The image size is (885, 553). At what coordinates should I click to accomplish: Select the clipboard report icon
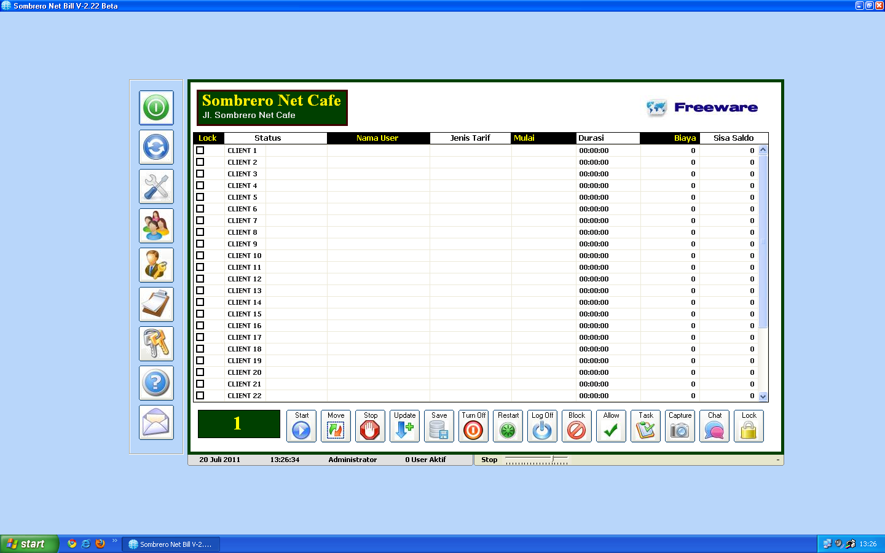[156, 304]
